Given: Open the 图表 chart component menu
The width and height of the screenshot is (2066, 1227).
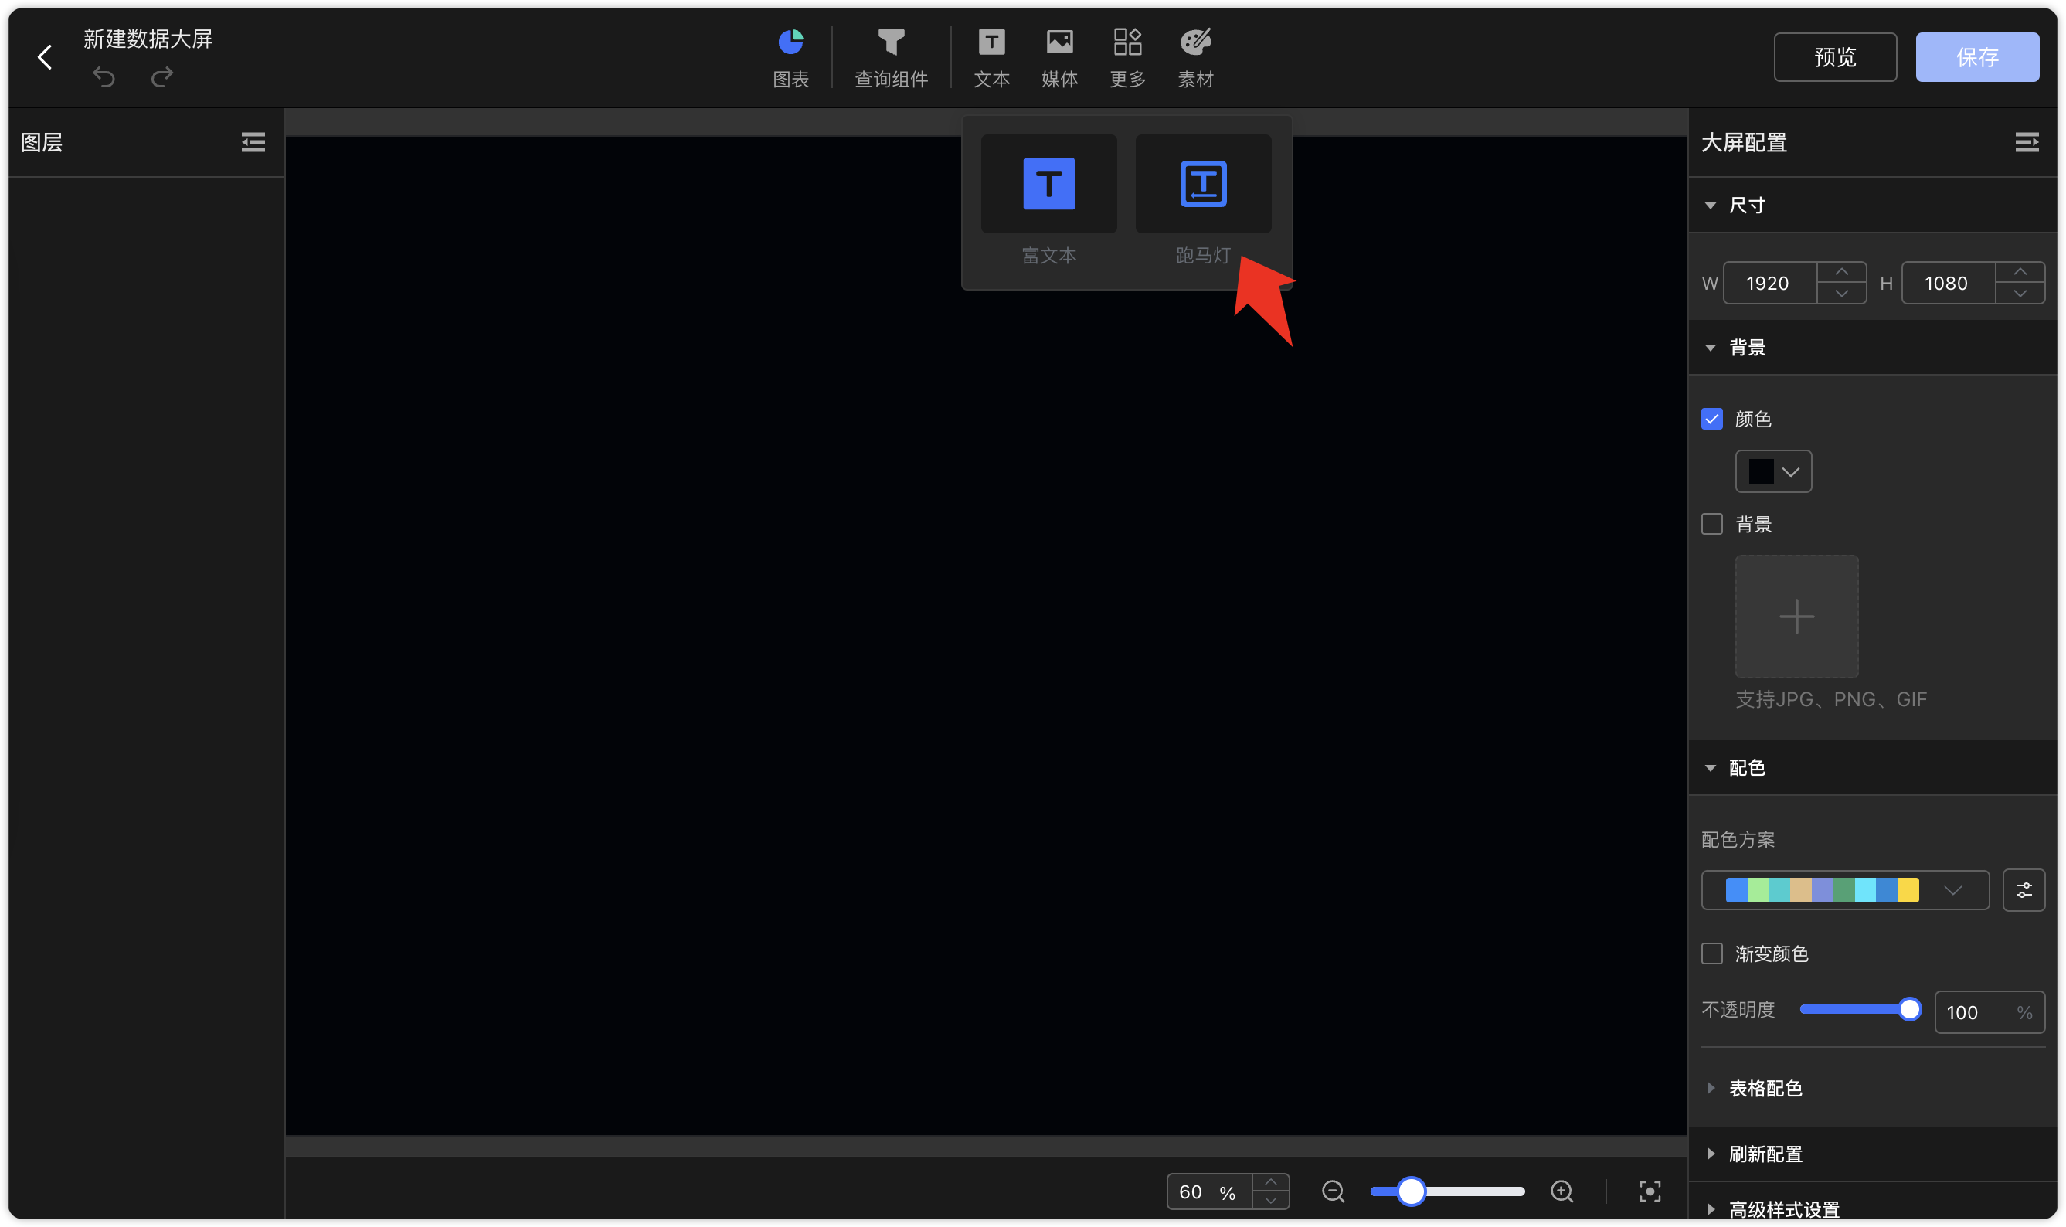Looking at the screenshot, I should (790, 56).
